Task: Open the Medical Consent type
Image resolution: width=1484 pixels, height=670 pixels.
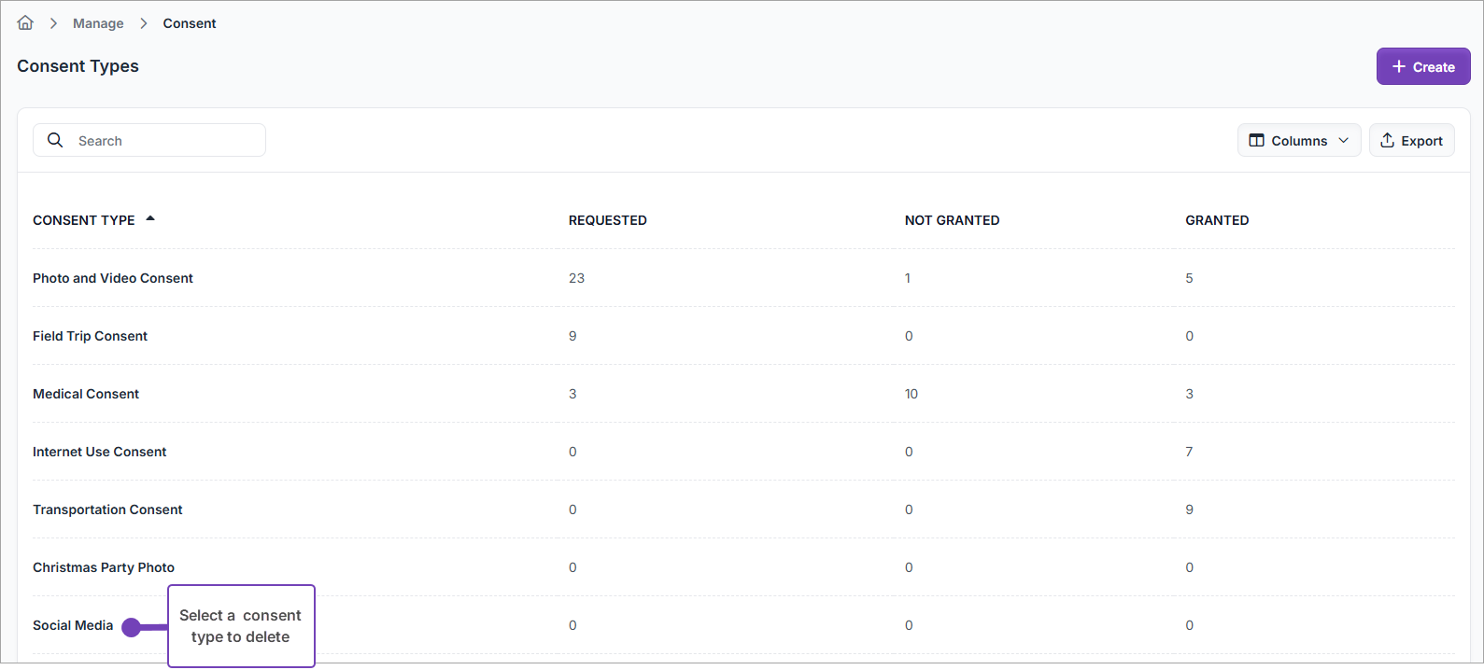Action: [86, 394]
